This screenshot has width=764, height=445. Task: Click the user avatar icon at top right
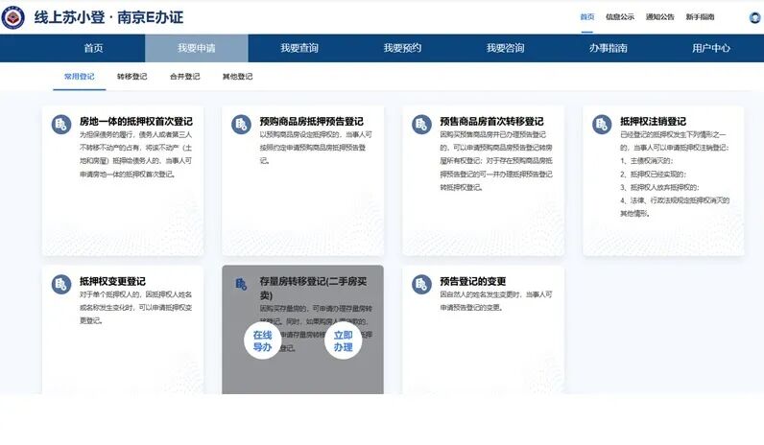[755, 17]
